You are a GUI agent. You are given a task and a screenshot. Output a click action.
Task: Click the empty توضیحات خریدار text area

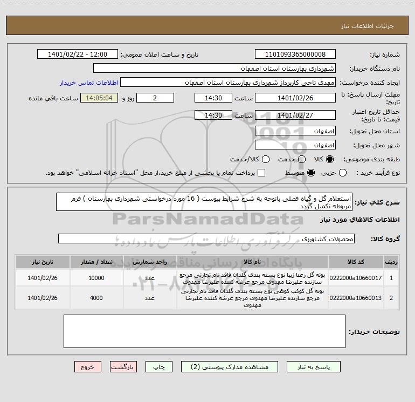pyautogui.click(x=204, y=331)
